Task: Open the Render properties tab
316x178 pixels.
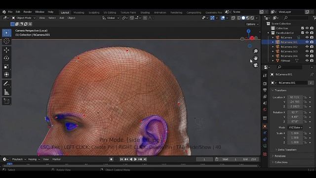Action: (x=265, y=84)
